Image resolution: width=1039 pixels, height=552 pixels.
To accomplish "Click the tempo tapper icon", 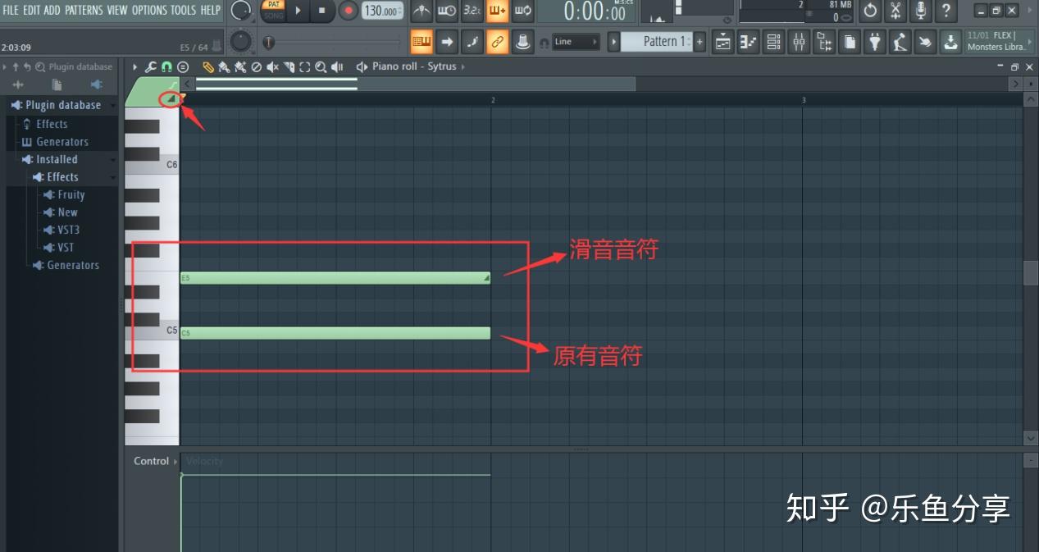I will [x=900, y=41].
